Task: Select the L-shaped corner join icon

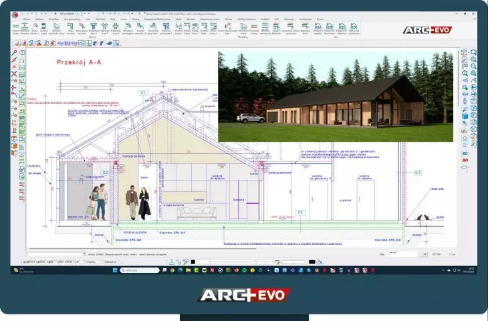Action: point(70,26)
